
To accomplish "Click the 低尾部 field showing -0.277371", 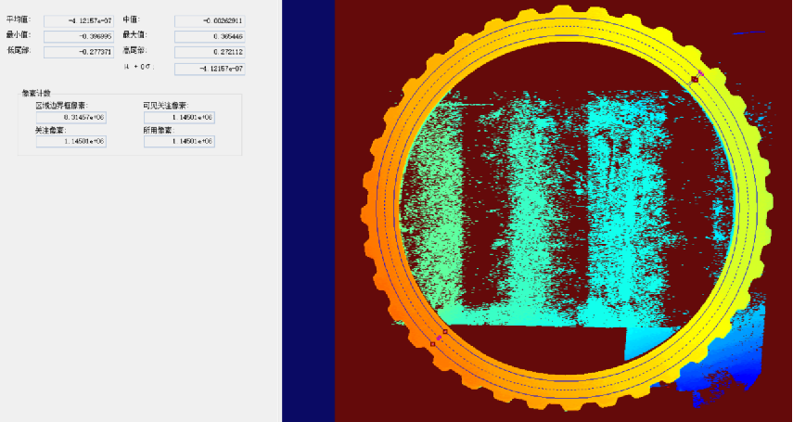I will pos(79,52).
